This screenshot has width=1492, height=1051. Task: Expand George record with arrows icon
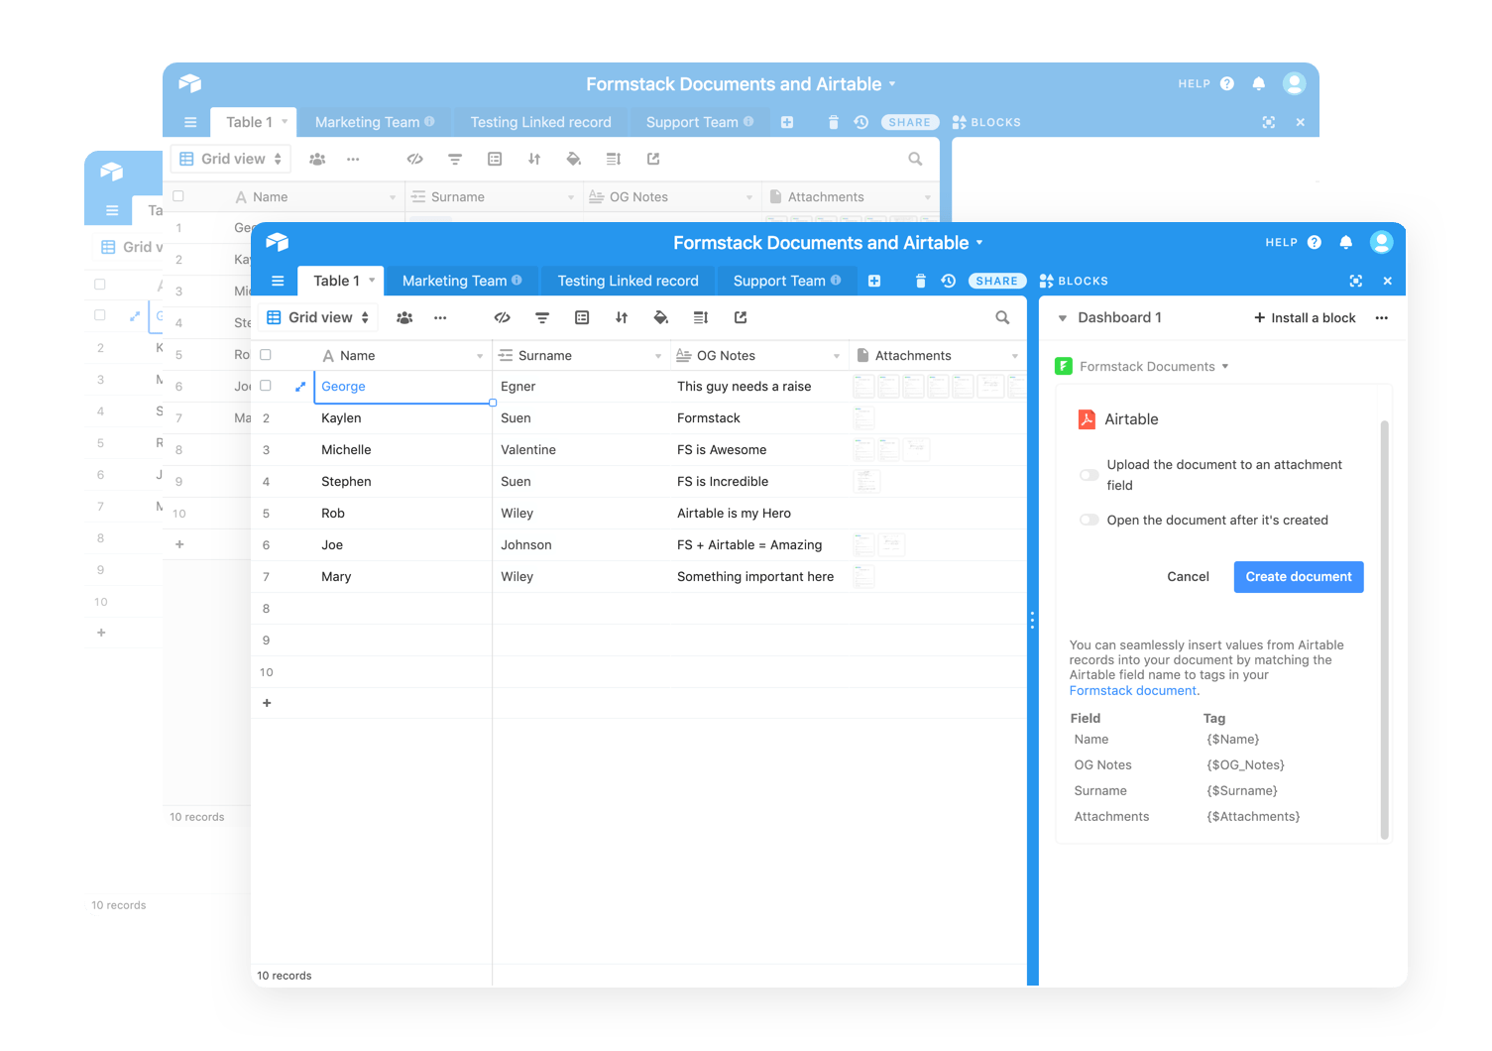coord(300,387)
